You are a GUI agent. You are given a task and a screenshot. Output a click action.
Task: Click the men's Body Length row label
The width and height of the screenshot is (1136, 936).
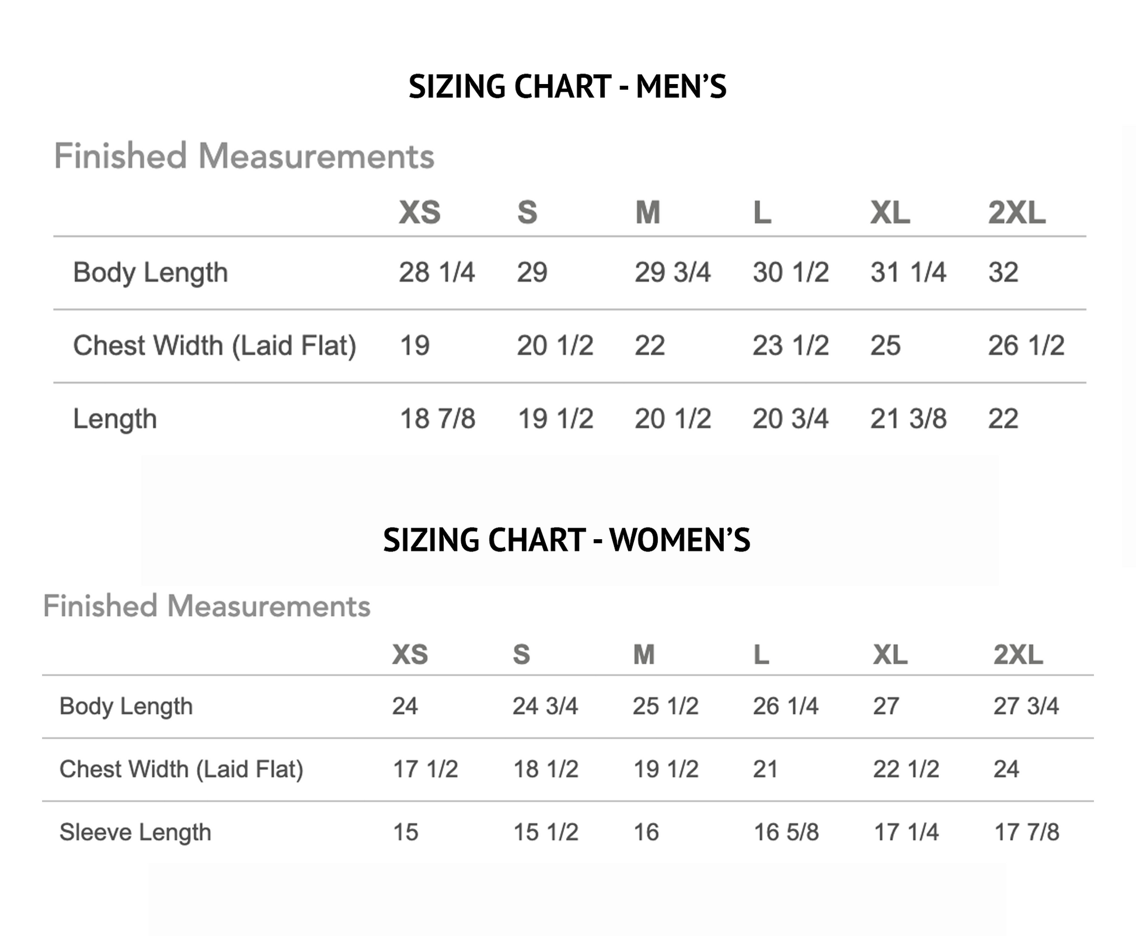pos(150,273)
